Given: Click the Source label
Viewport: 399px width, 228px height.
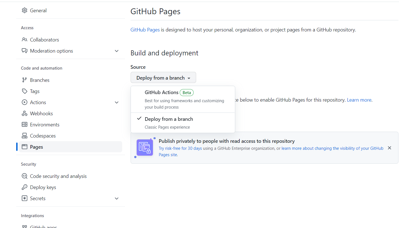Looking at the screenshot, I should [138, 67].
